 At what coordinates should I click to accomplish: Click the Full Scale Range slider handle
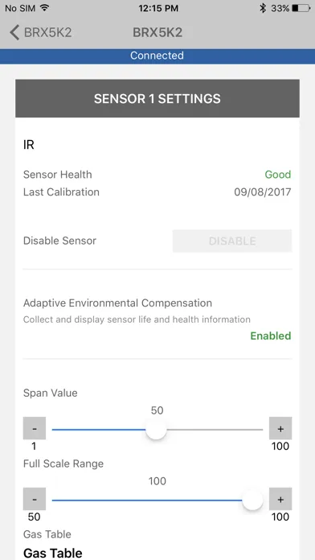252,500
